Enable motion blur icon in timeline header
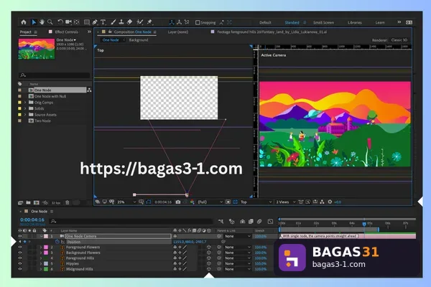 (259, 221)
